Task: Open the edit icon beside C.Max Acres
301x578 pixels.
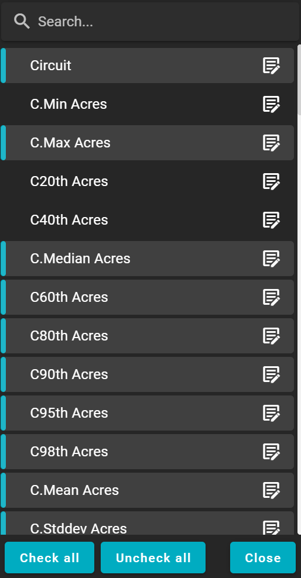Action: coord(271,143)
